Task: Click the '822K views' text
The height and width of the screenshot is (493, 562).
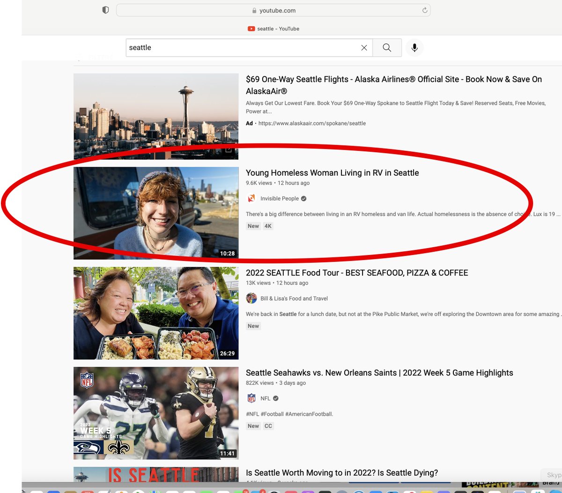Action: click(260, 383)
